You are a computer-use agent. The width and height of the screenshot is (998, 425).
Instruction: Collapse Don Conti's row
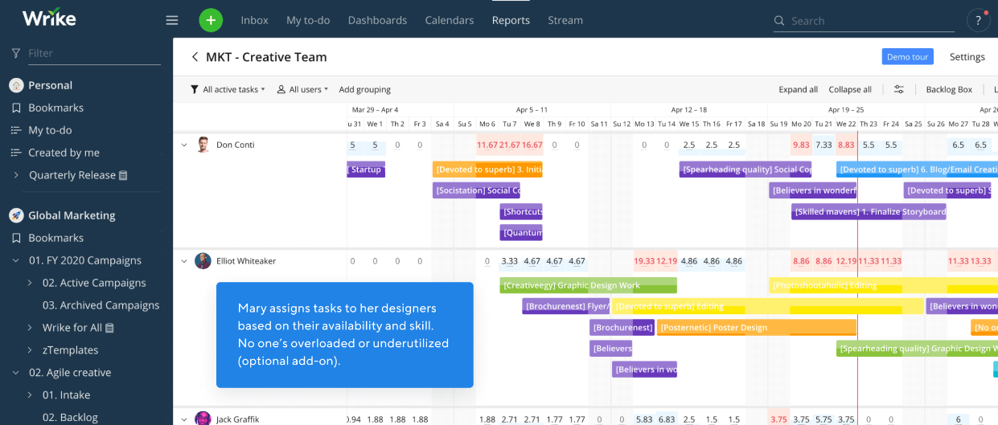[x=183, y=145]
